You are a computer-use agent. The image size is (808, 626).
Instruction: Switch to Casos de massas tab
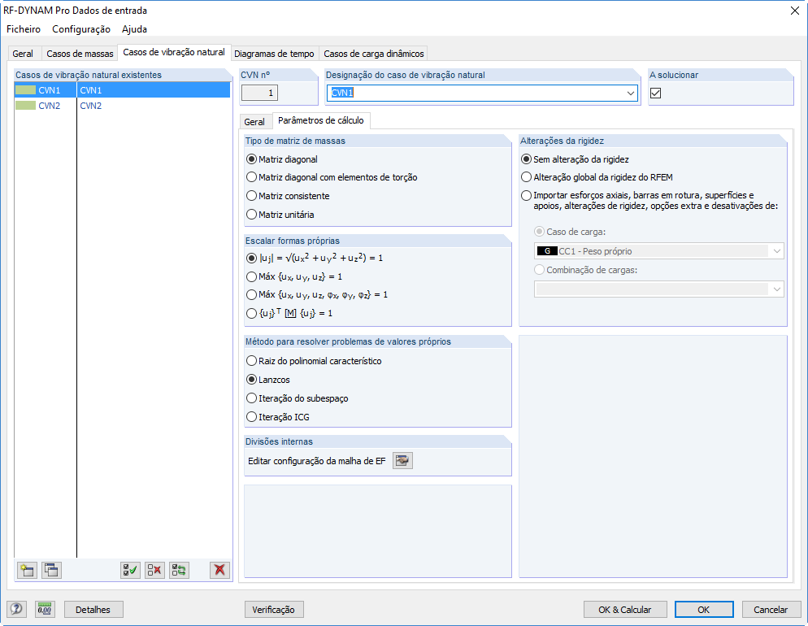pyautogui.click(x=80, y=54)
